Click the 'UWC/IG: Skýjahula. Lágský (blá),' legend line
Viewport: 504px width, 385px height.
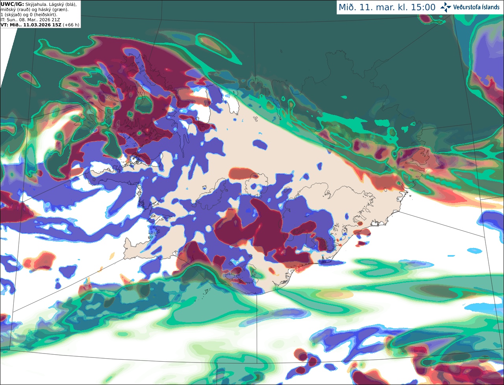39,4
